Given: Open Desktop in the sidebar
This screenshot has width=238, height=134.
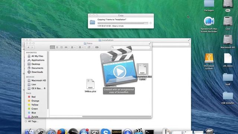Looking at the screenshot, I should click(36, 64).
